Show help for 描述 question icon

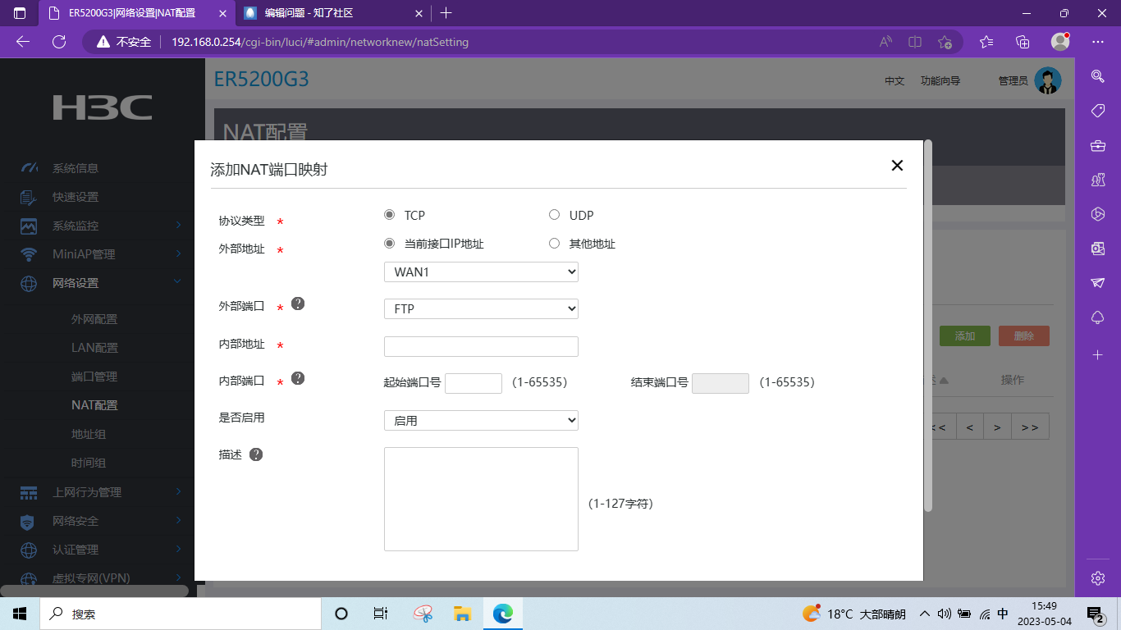click(x=256, y=454)
